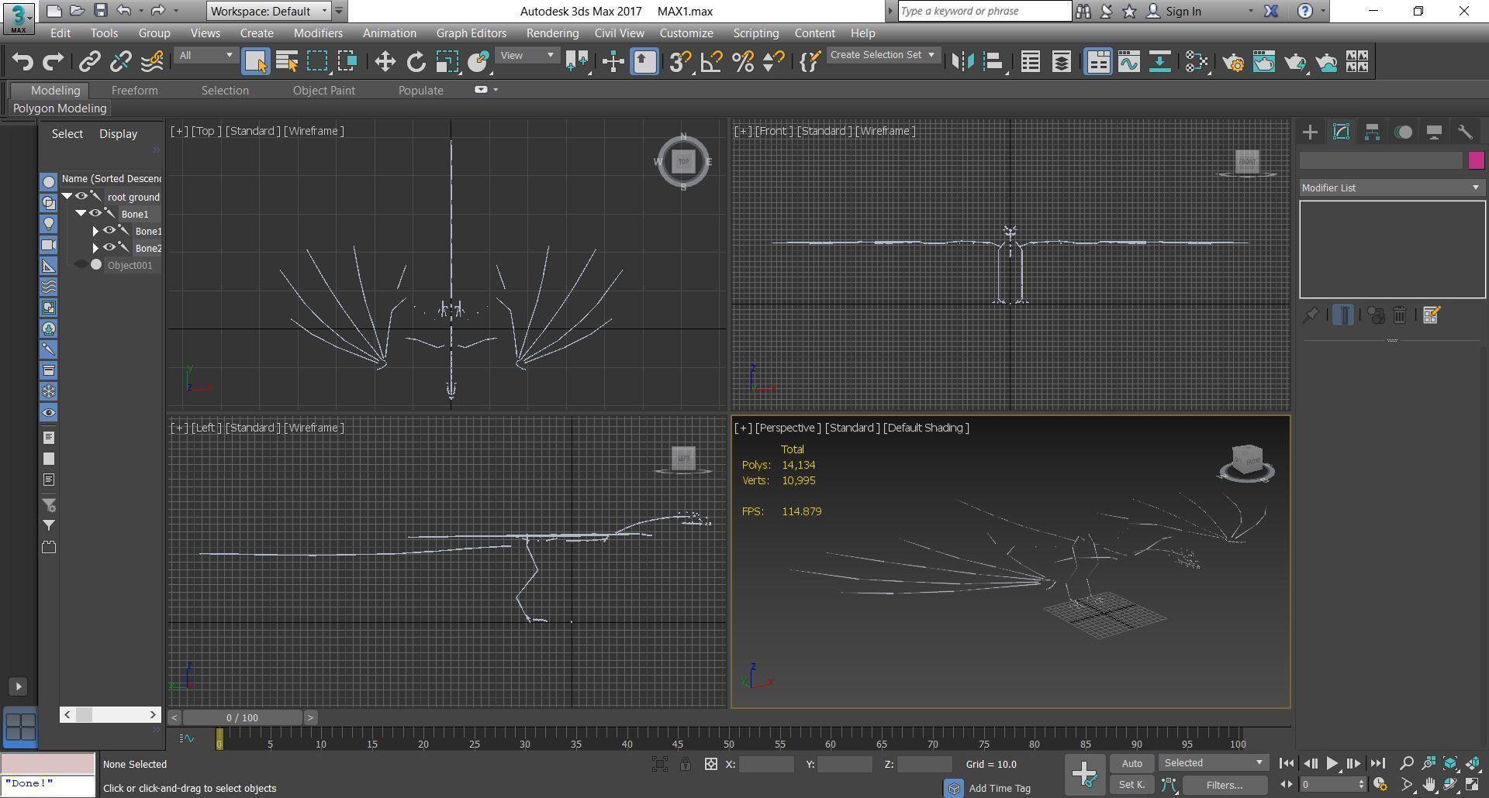Open the Select by Name dialog
Screen dimensions: 1489x798
[287, 61]
